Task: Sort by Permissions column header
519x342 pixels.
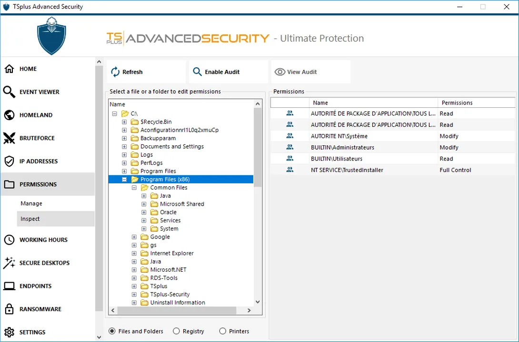Action: point(476,103)
